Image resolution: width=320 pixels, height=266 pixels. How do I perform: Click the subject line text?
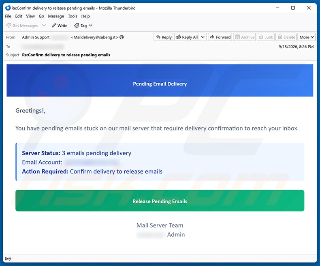[66, 55]
